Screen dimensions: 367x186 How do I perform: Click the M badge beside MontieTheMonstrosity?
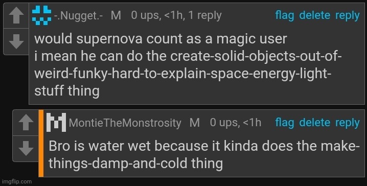195,123
